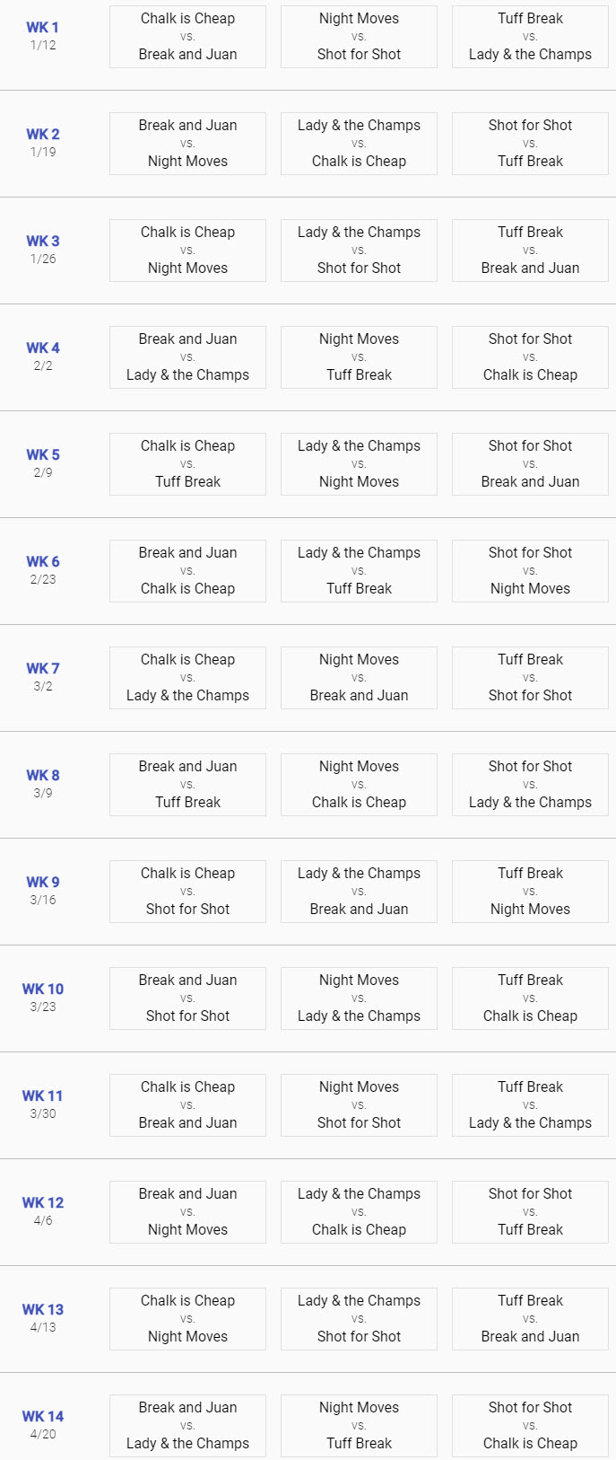Open WK 11 Tuff Break vs. Lady & the Champs
Viewport: 616px width, 1460px height.
[x=530, y=1105]
